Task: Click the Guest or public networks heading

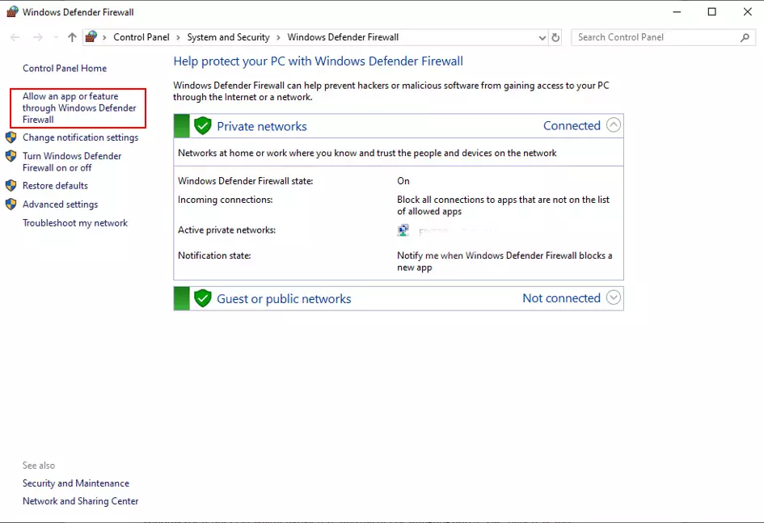Action: [x=284, y=299]
